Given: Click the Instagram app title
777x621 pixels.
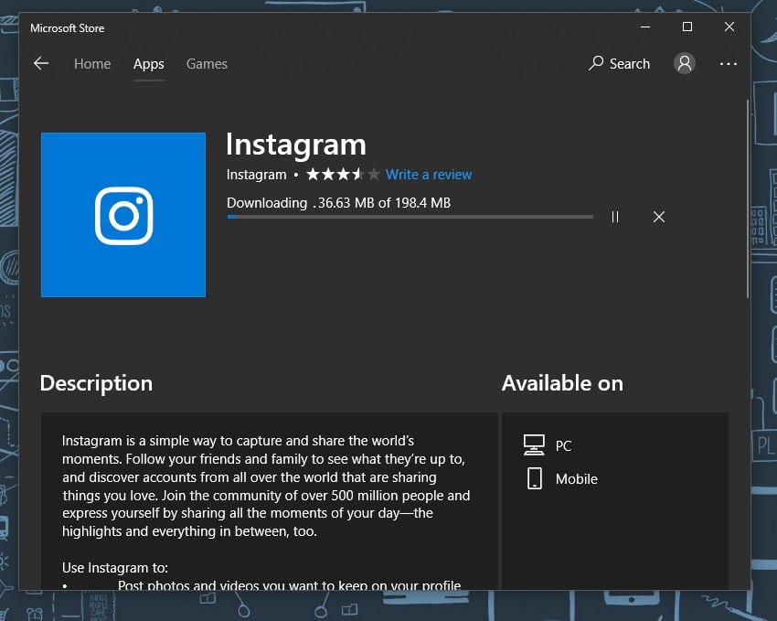Looking at the screenshot, I should click(296, 145).
